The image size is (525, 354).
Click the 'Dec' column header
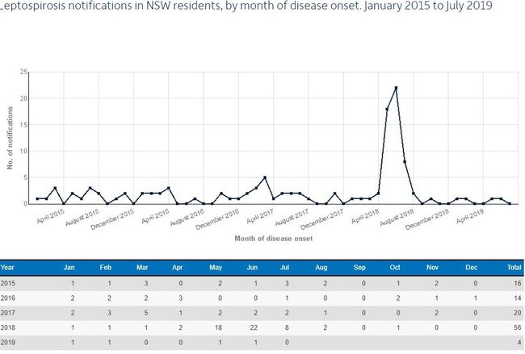tap(471, 268)
